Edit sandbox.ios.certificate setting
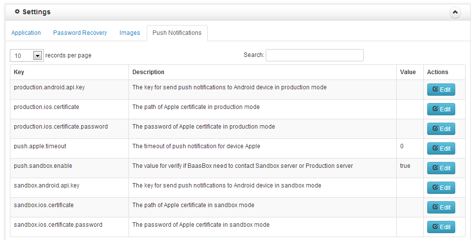This screenshot has width=471, height=240. [x=441, y=207]
